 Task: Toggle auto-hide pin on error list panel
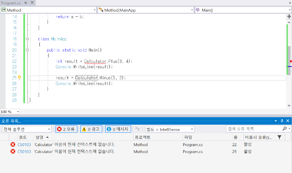[x=282, y=121]
